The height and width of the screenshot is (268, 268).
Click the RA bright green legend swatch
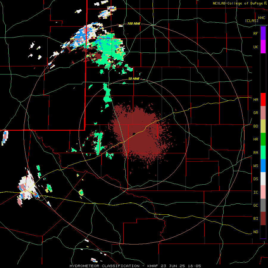(263, 152)
